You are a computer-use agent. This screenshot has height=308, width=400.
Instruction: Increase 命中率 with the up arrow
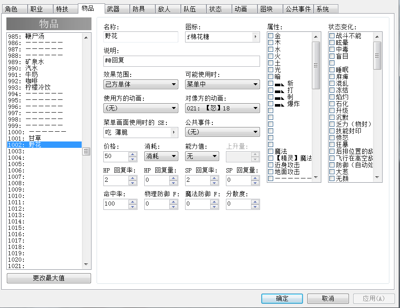tap(133, 201)
